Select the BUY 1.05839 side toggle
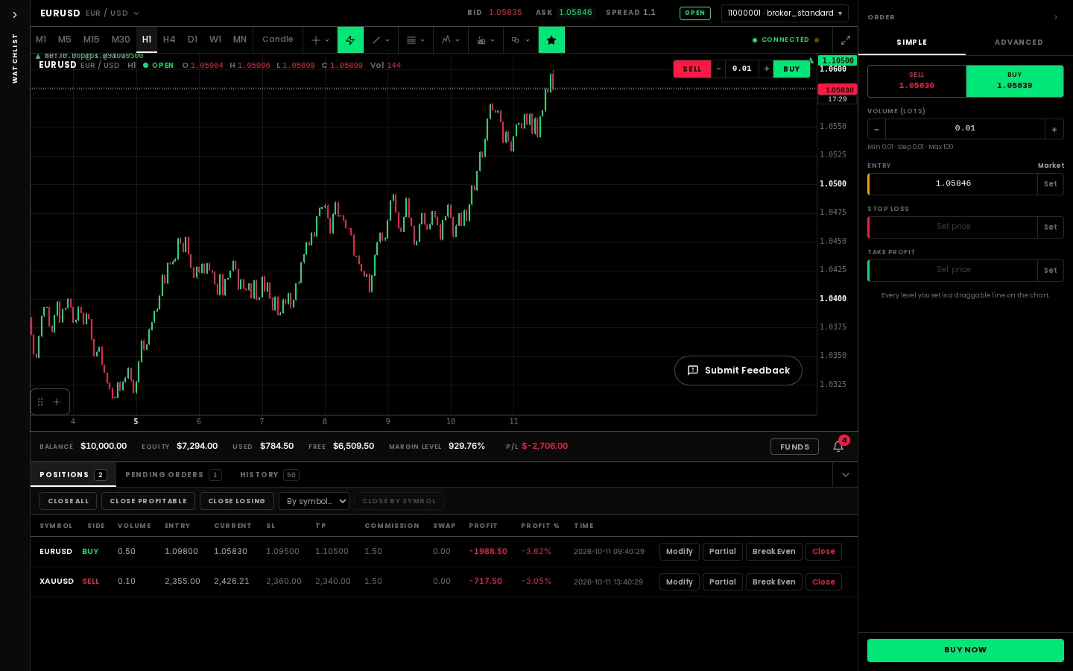The width and height of the screenshot is (1073, 671). [x=1015, y=81]
